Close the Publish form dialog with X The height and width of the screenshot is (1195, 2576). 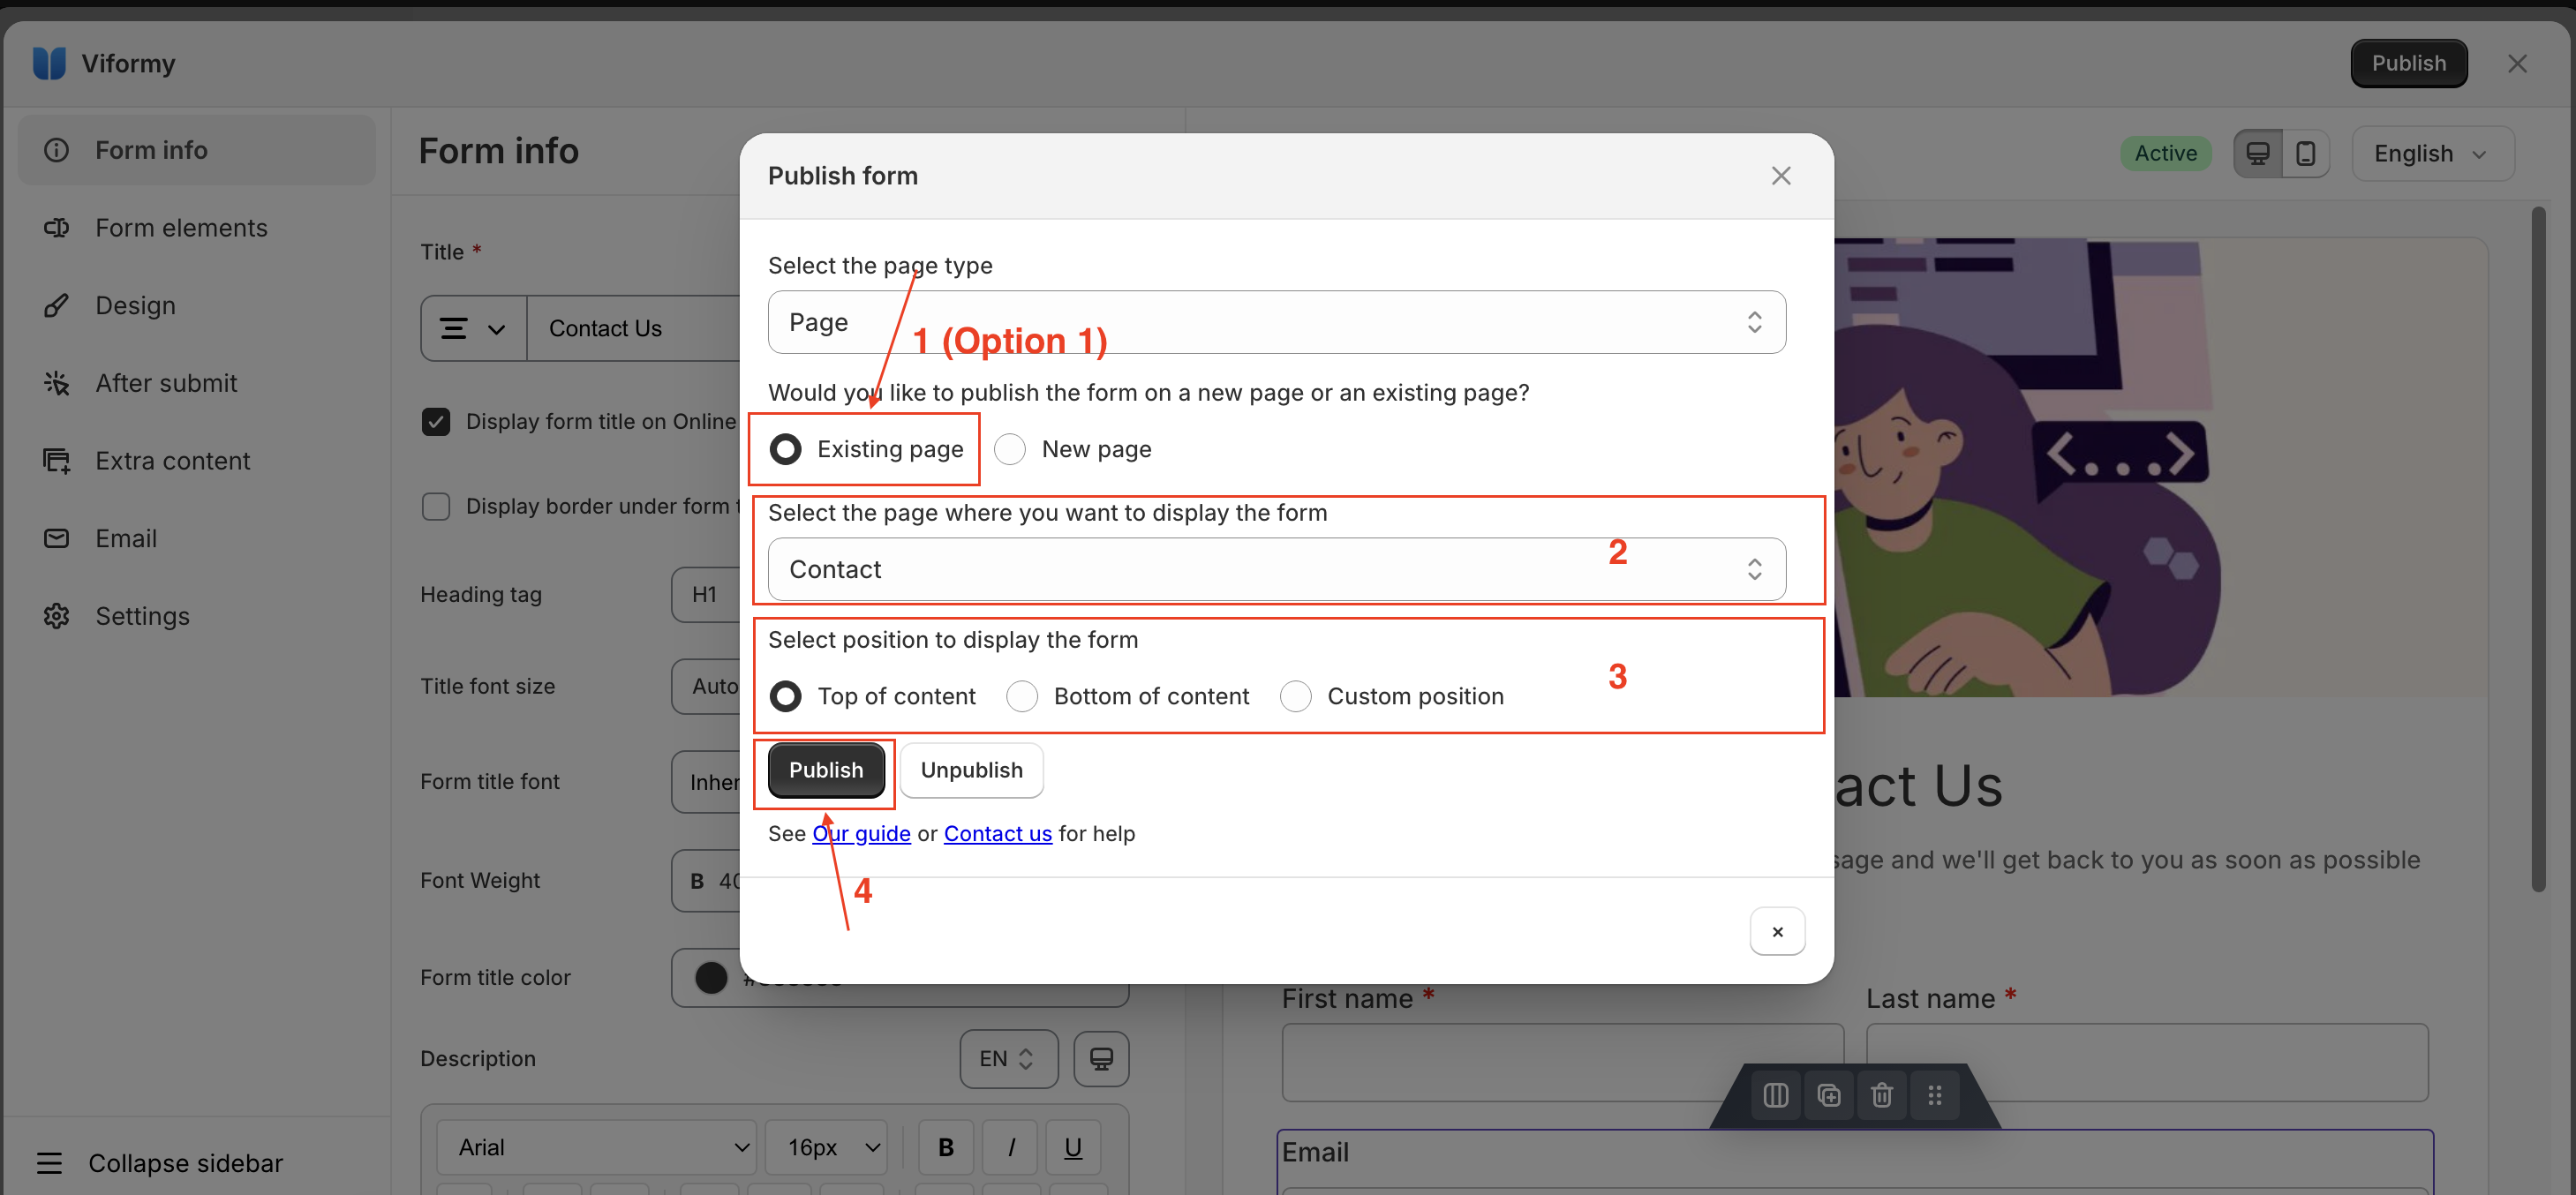(x=1780, y=176)
